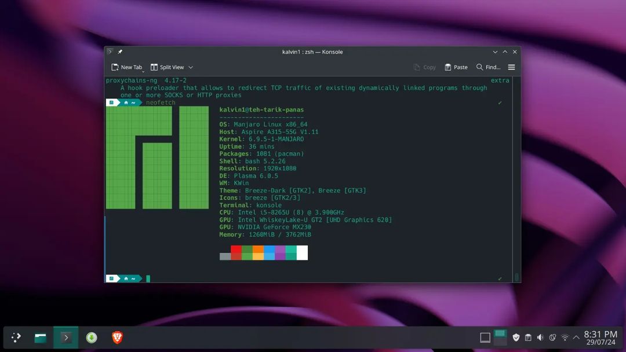The image size is (626, 352).
Task: Open the volume tray icon
Action: pos(540,338)
